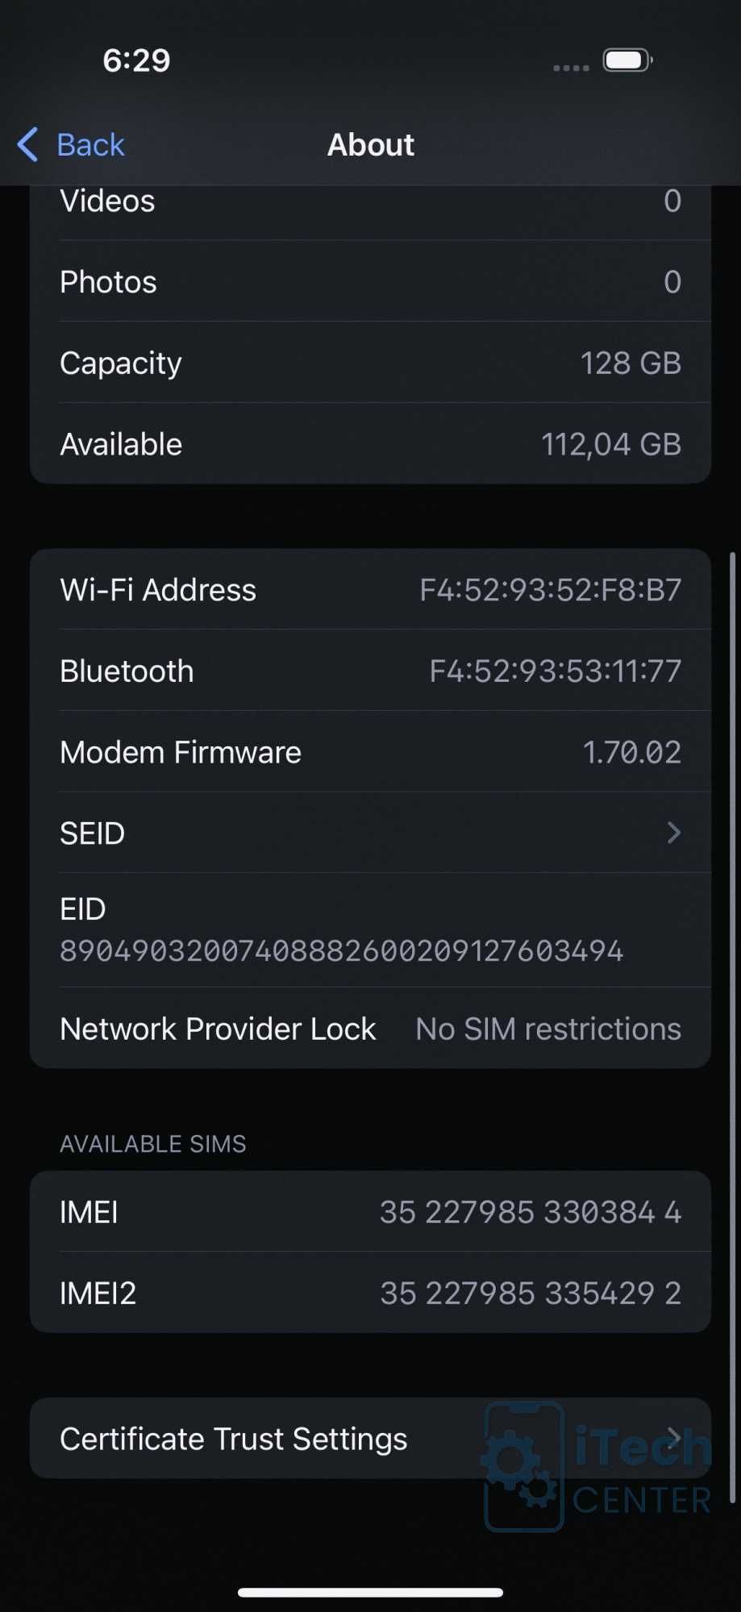Tap the home indicator bar
The height and width of the screenshot is (1612, 741).
370,1593
